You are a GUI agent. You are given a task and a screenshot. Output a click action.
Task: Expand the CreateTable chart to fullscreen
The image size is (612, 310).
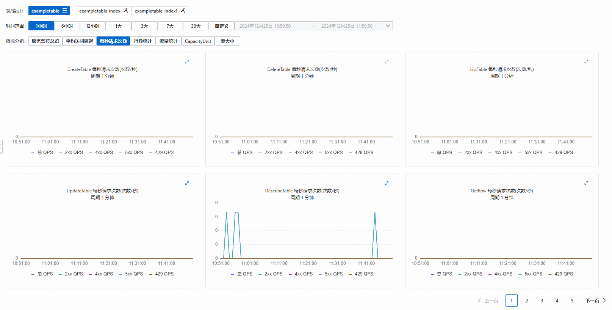coord(187,61)
